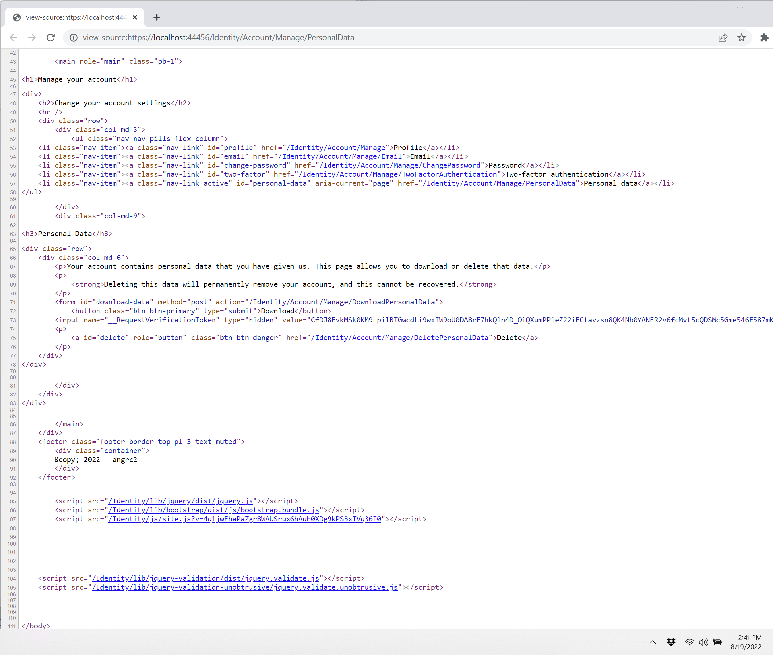Open the bootstrap.bundle.js script link
Image resolution: width=773 pixels, height=655 pixels.
point(214,510)
